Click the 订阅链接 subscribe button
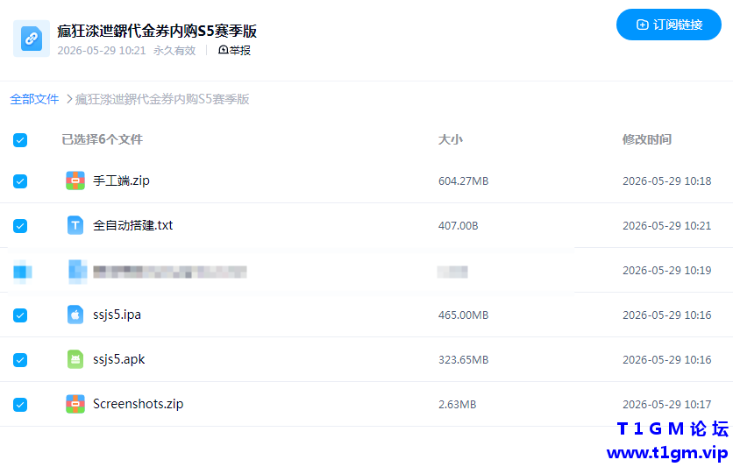This screenshot has width=733, height=467. [x=668, y=25]
